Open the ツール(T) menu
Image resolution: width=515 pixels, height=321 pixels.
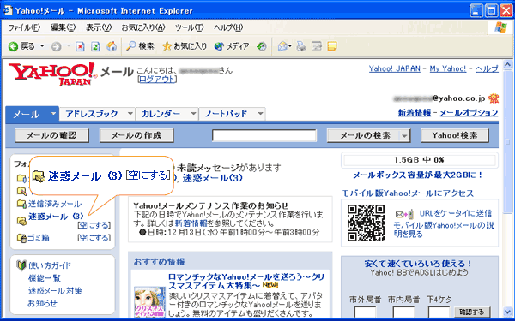tap(189, 28)
